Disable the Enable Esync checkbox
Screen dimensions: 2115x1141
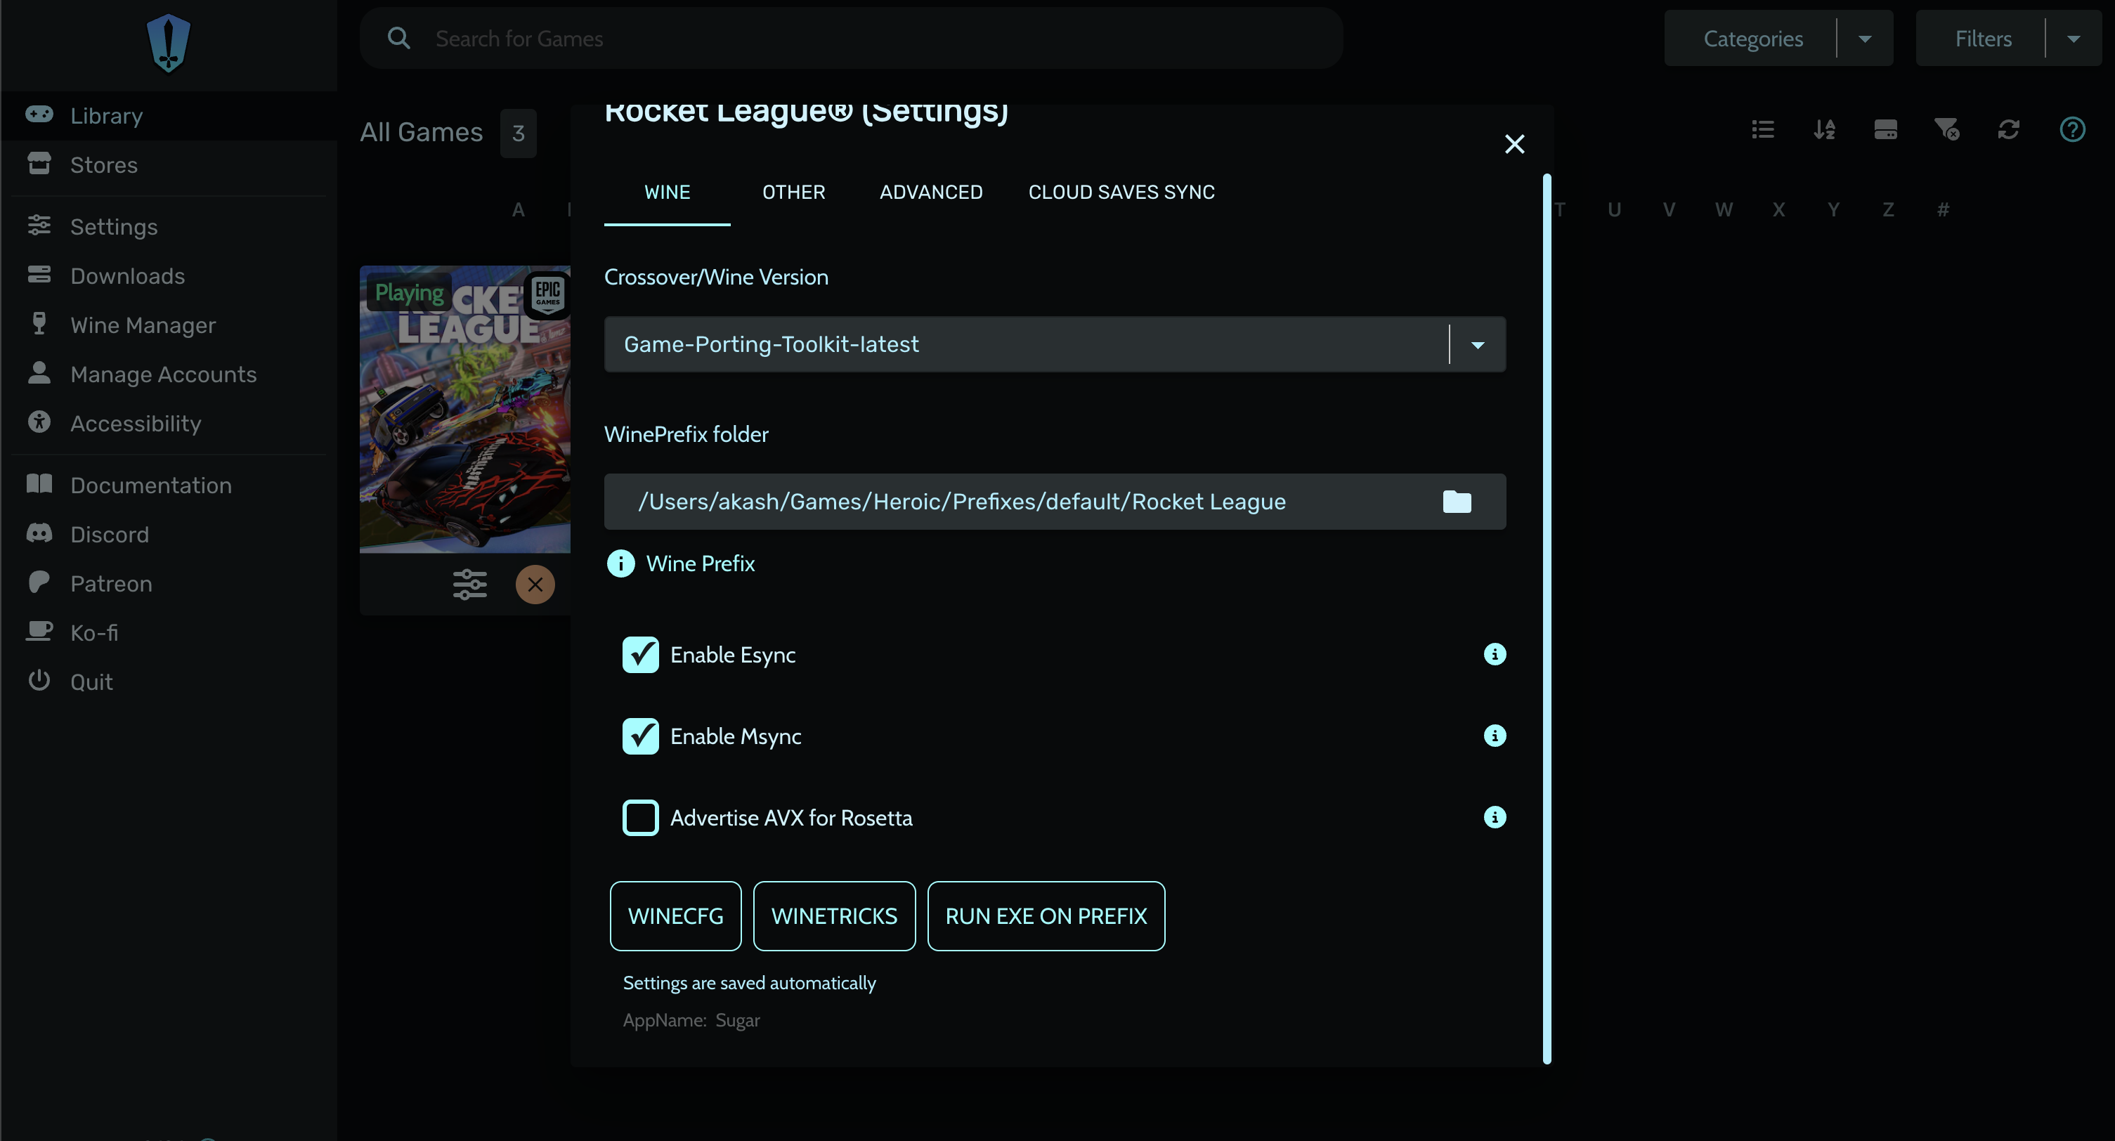click(640, 655)
